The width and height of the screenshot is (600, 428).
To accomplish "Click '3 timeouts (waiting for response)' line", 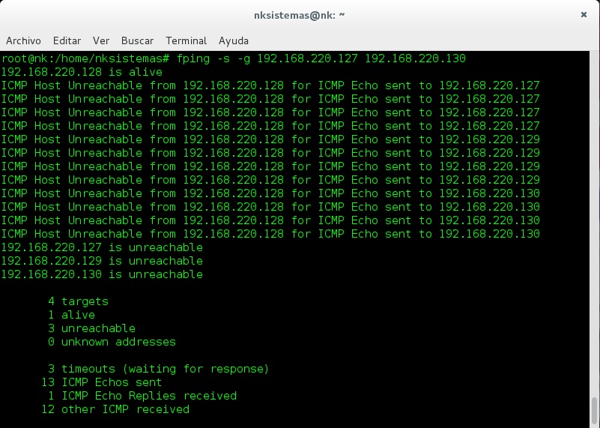I will [158, 369].
